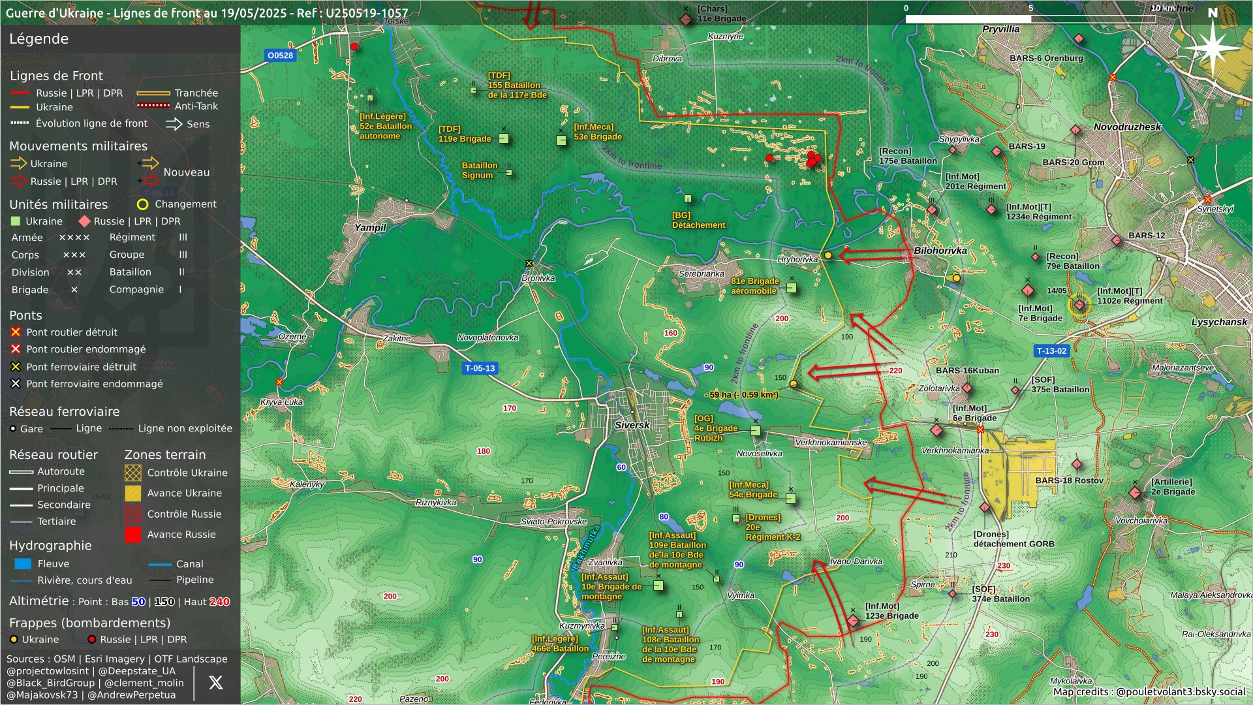The width and height of the screenshot is (1253, 705).
Task: Click the BARS-16Kuban unit label
Action: pos(967,371)
